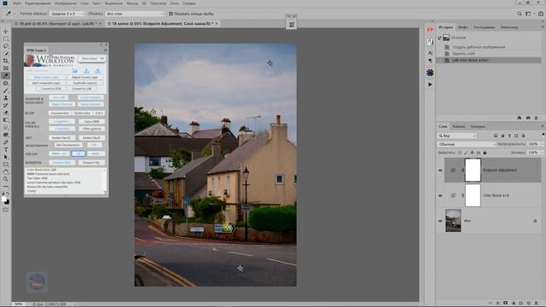Image resolution: width=546 pixels, height=307 pixels.
Task: Toggle Quick Mask mode
Action: [x=6, y=210]
